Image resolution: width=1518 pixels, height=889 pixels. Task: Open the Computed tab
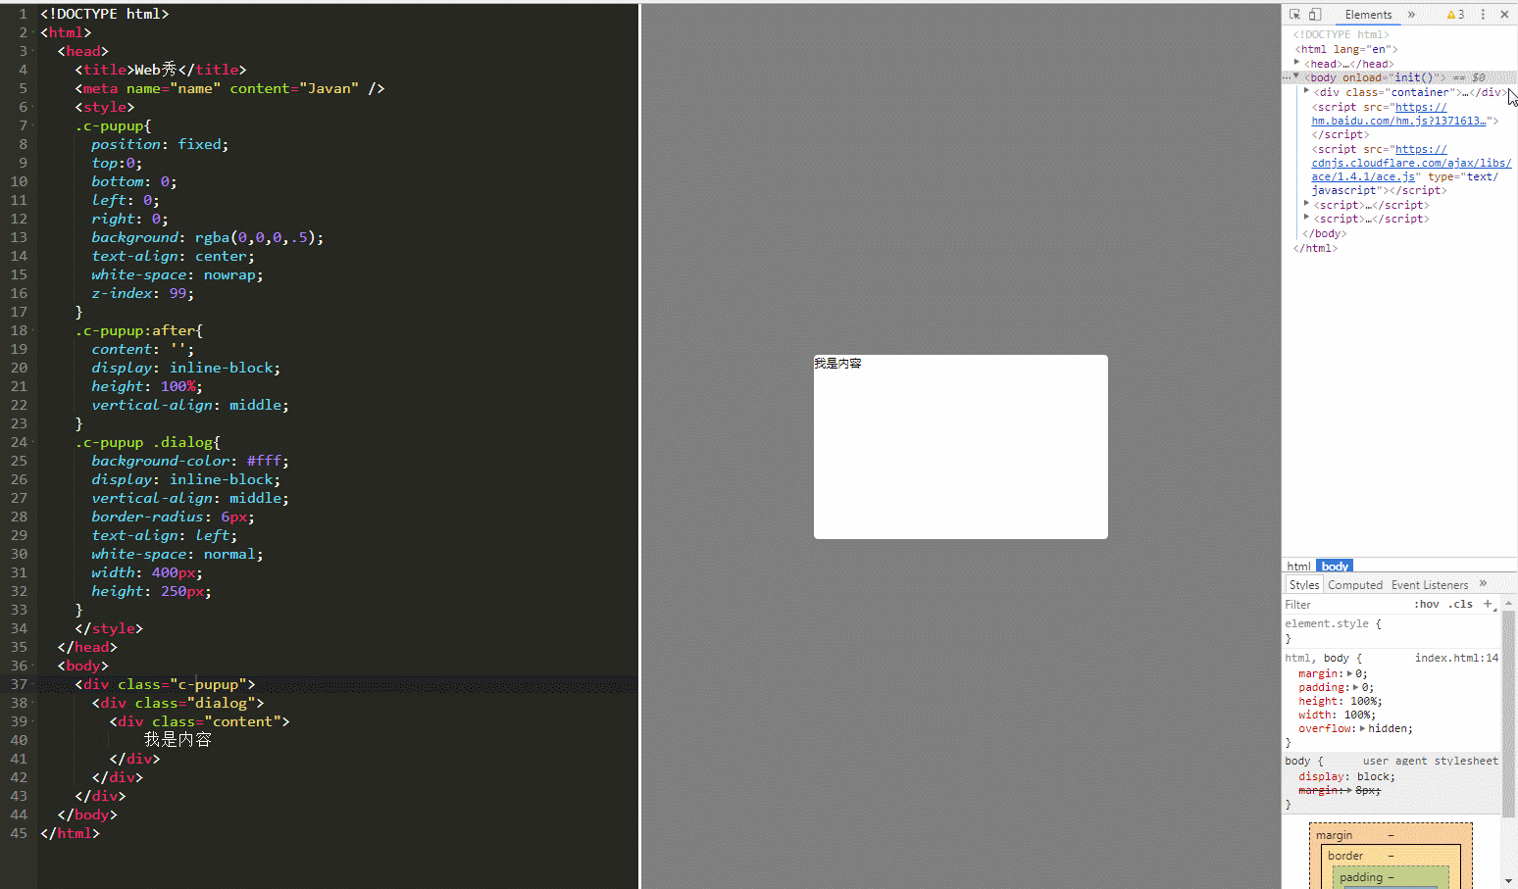tap(1355, 585)
